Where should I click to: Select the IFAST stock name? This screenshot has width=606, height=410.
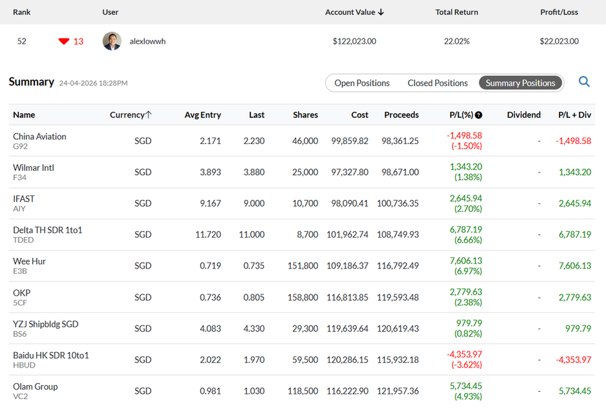[24, 199]
